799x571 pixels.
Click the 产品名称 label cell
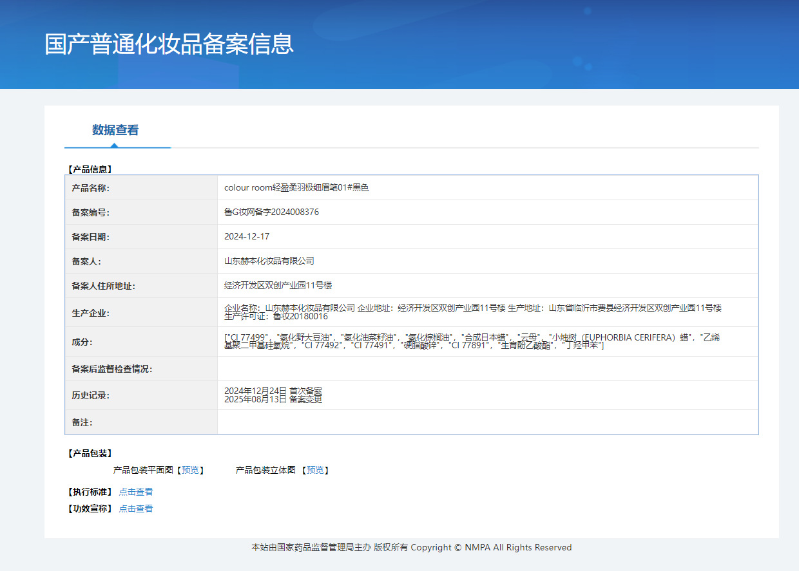(141, 188)
